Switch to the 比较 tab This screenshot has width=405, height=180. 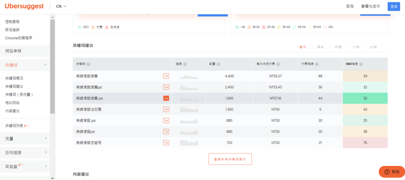click(x=373, y=47)
